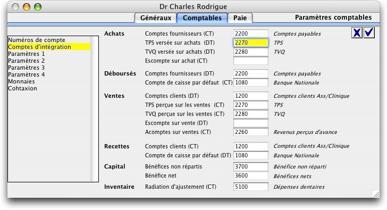Click the 'Revenus perçus d'avance' account name
The image size is (387, 210).
coord(305,132)
